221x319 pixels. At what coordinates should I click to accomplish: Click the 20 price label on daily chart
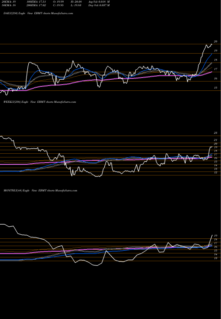coord(216,42)
